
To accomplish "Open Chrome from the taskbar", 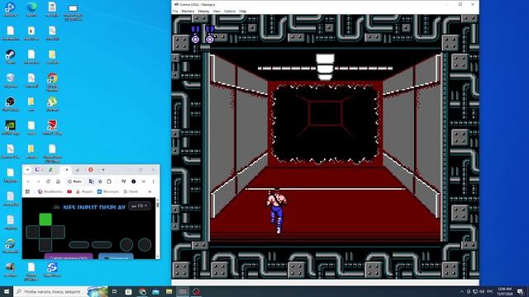I will pyautogui.click(x=142, y=291).
